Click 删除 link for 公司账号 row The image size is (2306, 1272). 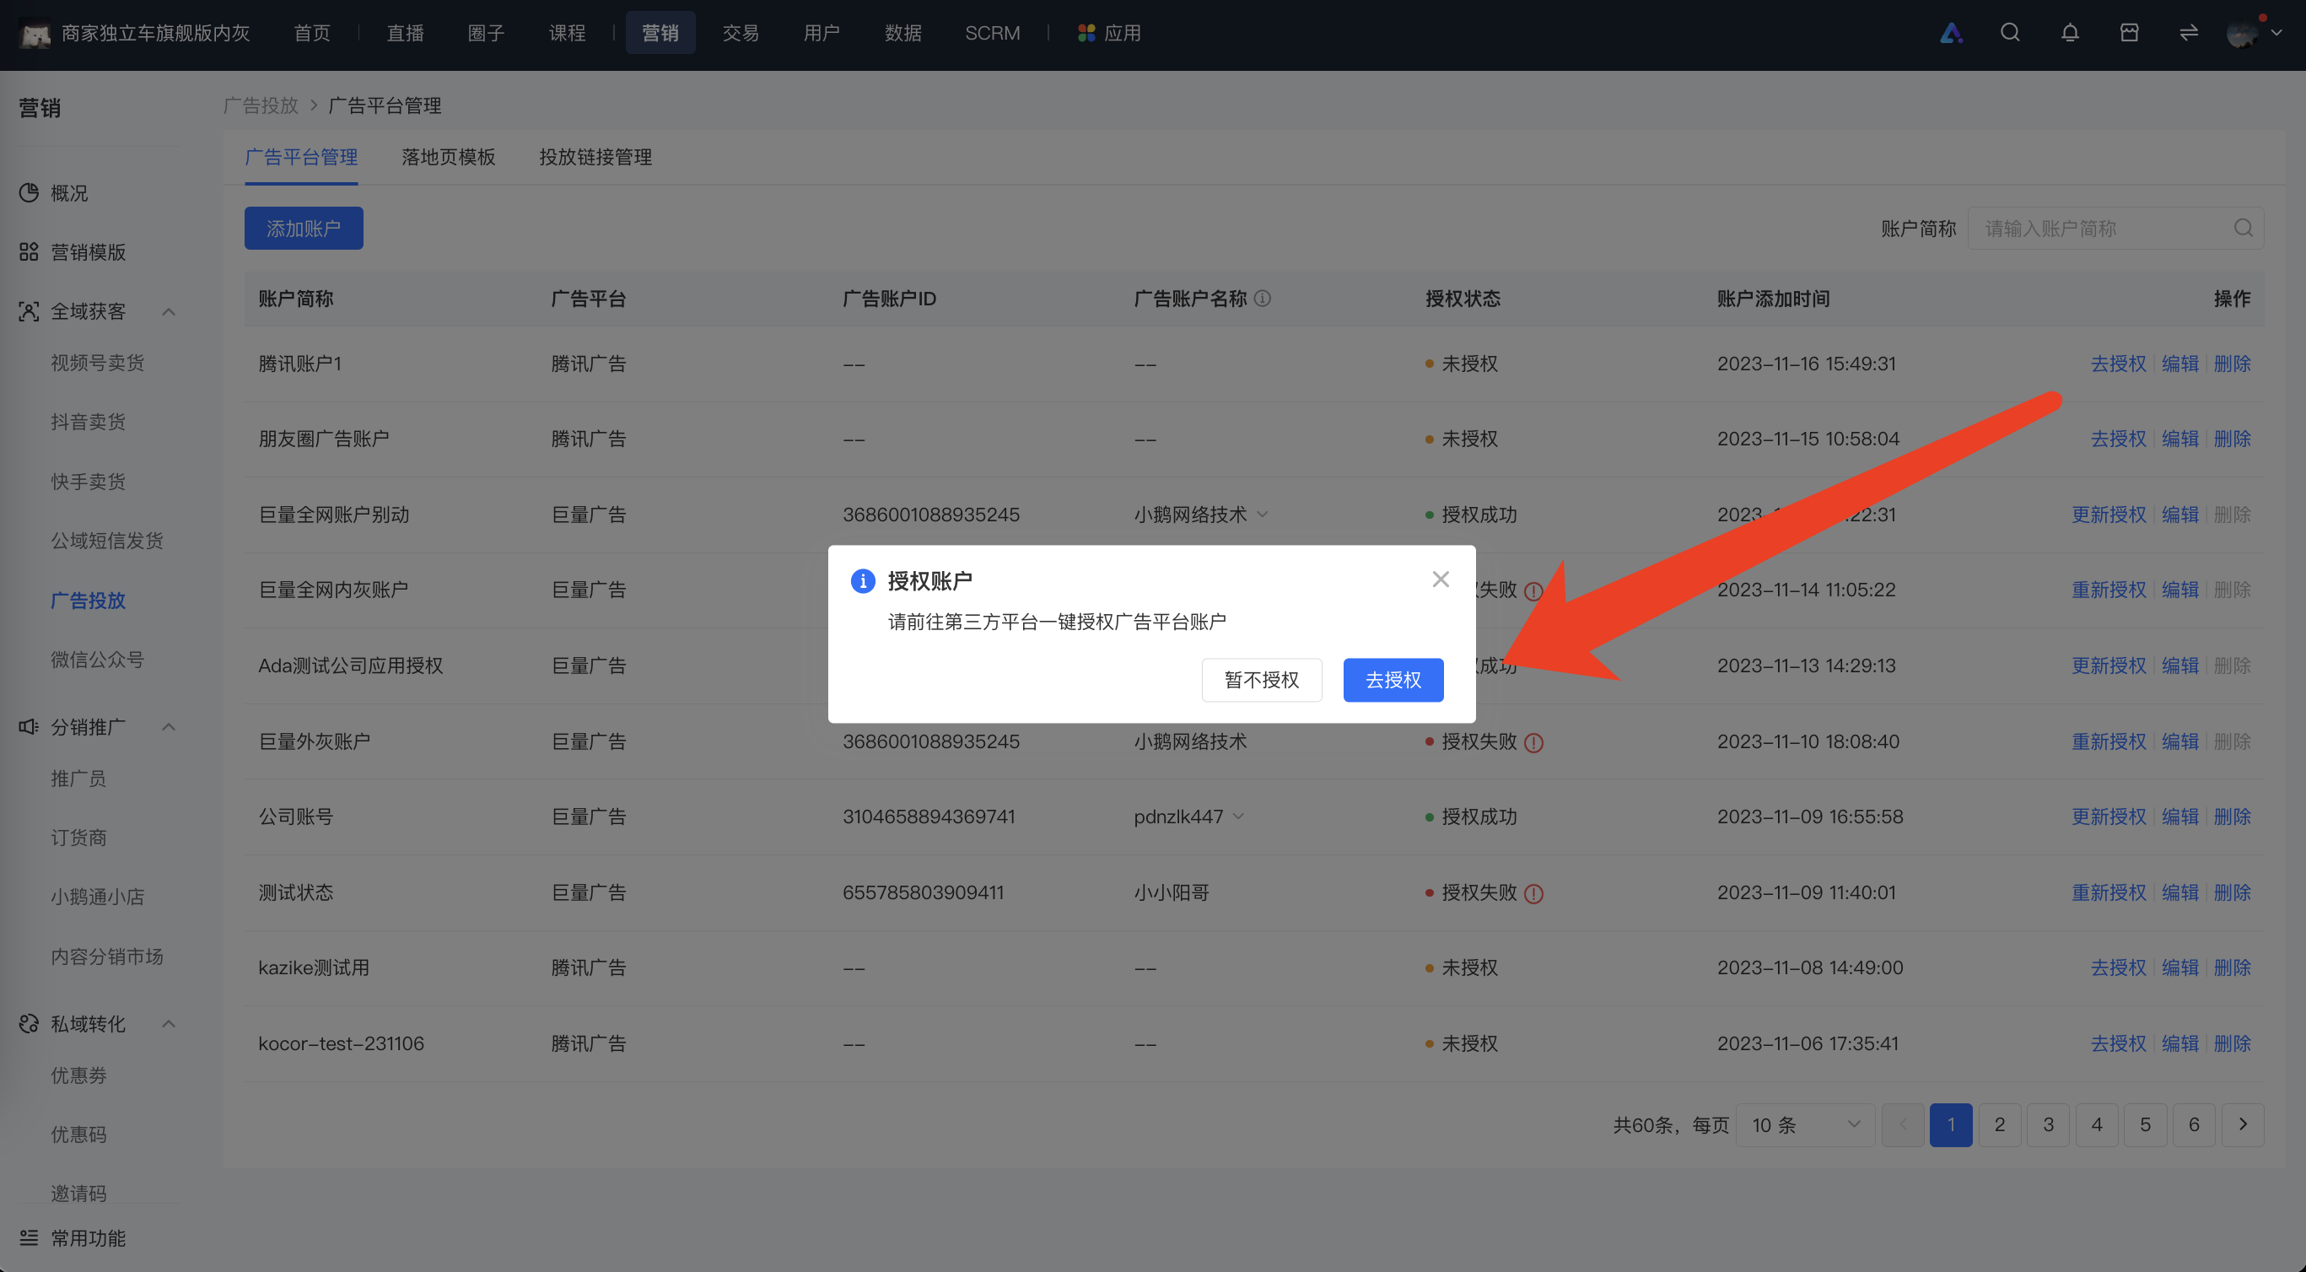click(2232, 817)
